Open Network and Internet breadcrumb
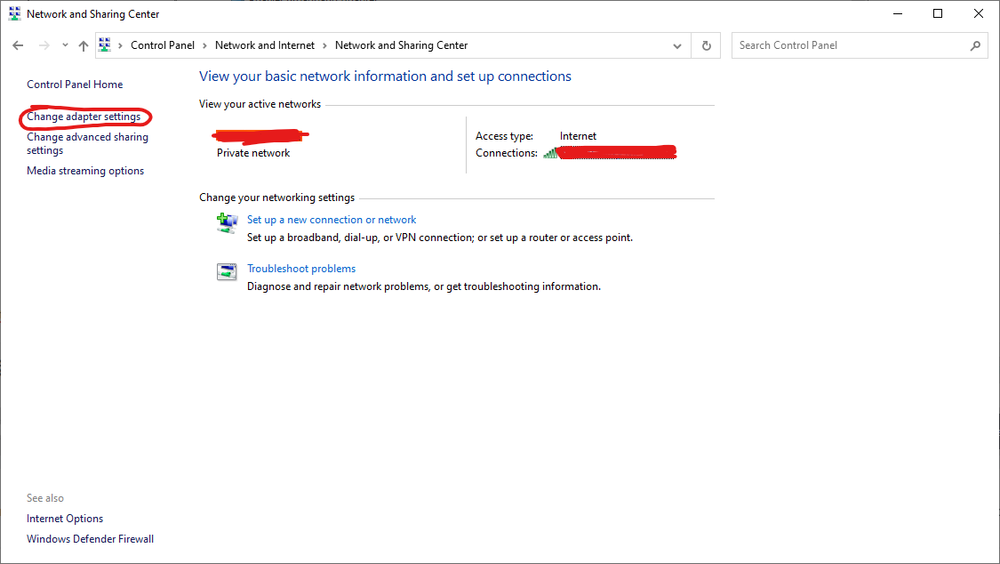1000x564 pixels. click(x=265, y=45)
